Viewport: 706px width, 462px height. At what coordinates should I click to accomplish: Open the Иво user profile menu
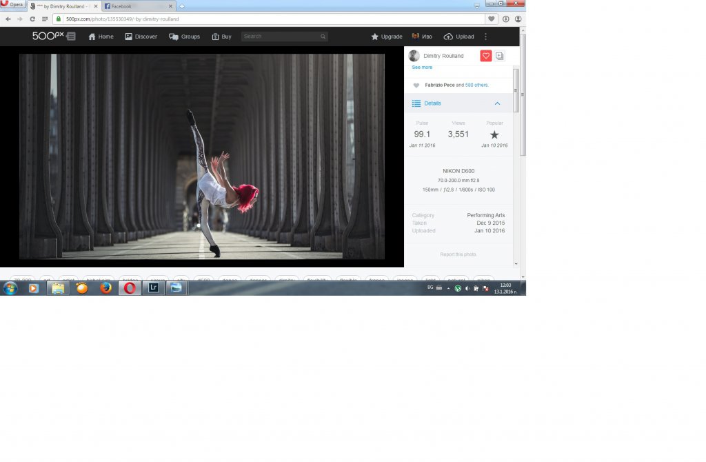pos(422,37)
